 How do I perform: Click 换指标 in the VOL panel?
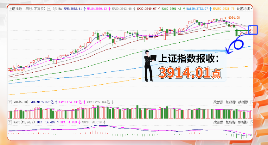243,102
